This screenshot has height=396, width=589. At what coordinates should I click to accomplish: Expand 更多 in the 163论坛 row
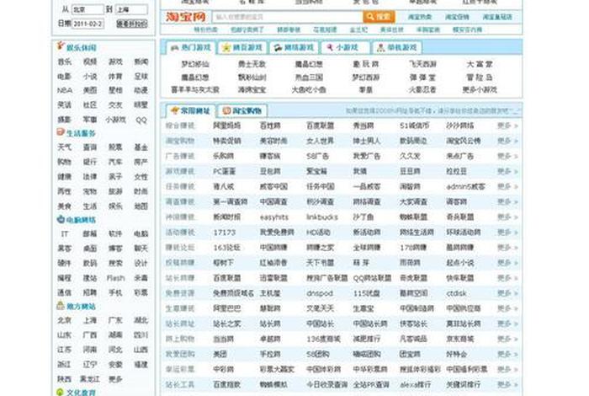pyautogui.click(x=507, y=248)
